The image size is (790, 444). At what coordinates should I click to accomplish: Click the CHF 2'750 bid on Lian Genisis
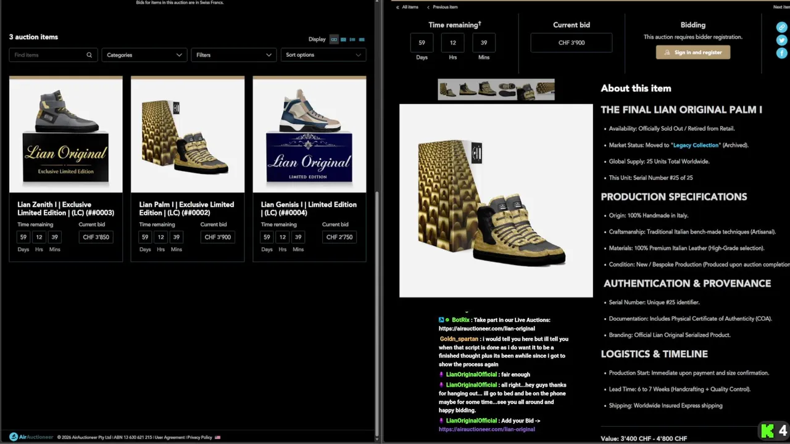click(x=339, y=237)
